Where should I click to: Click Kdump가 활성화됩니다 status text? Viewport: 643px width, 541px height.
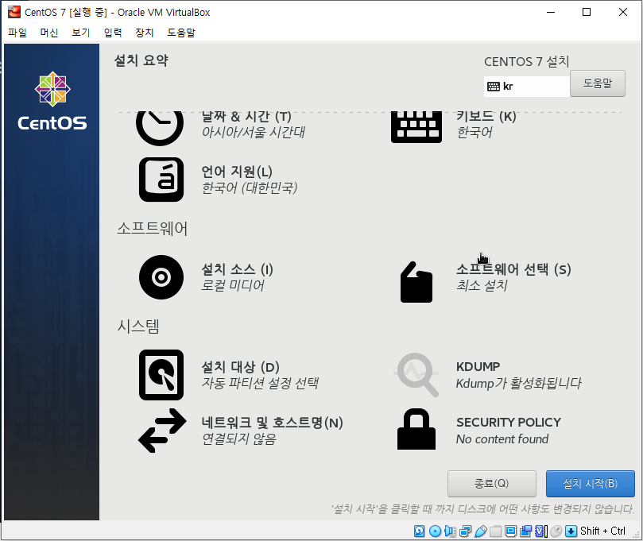point(519,383)
